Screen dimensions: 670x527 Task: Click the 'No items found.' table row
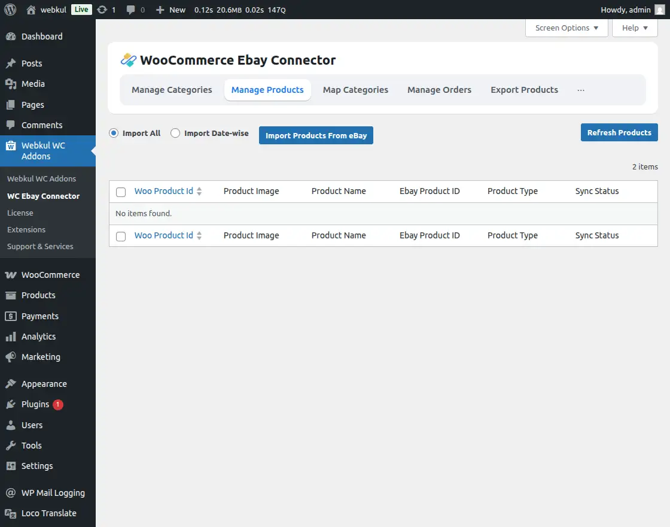click(383, 213)
